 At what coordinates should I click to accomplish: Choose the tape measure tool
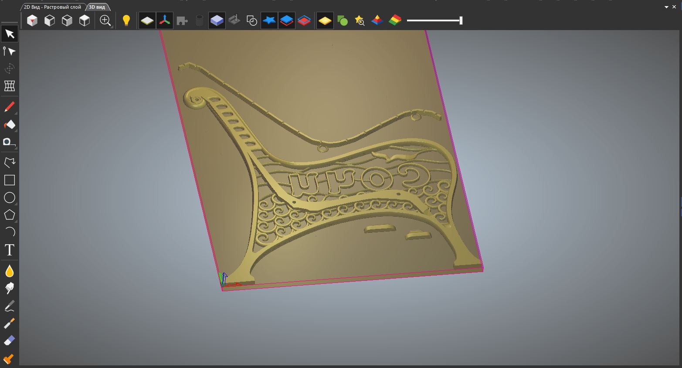coord(10,142)
